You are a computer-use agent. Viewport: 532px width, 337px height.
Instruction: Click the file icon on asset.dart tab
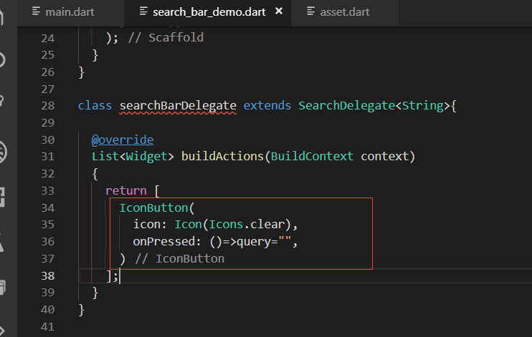tap(310, 11)
